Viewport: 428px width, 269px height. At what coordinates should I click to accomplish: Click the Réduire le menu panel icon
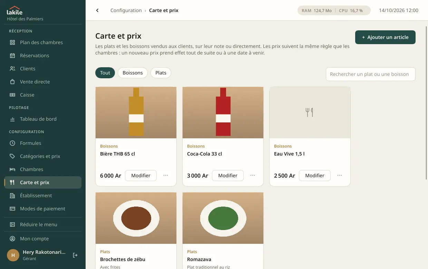(x=12, y=225)
